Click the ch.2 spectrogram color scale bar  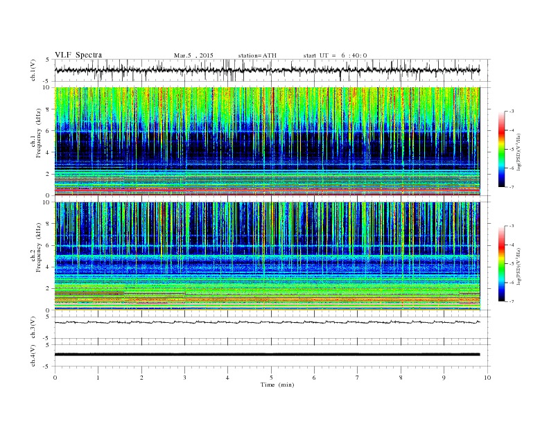tap(502, 264)
